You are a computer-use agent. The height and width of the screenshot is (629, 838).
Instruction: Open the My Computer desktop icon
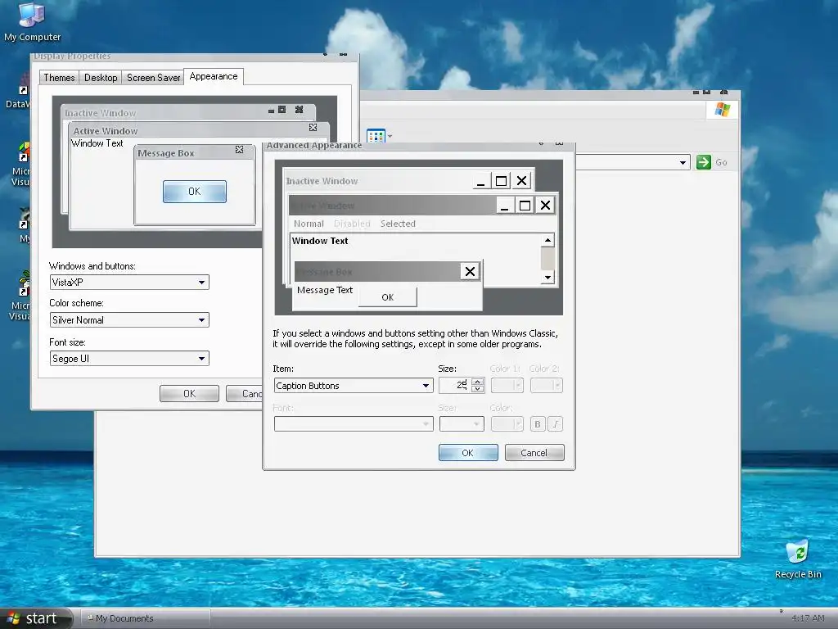32,21
